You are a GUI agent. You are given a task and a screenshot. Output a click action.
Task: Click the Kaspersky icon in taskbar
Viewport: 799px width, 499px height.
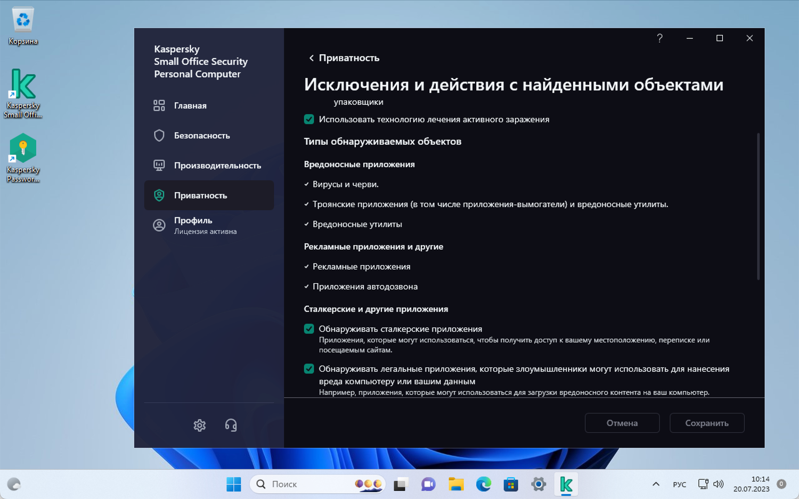click(x=566, y=484)
